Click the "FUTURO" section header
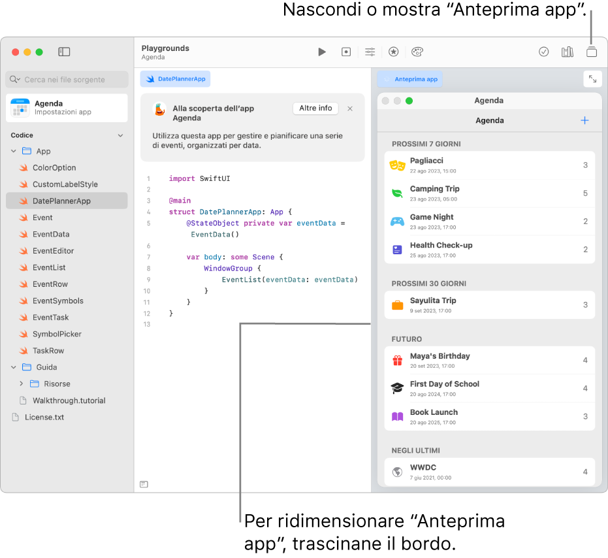 406,339
